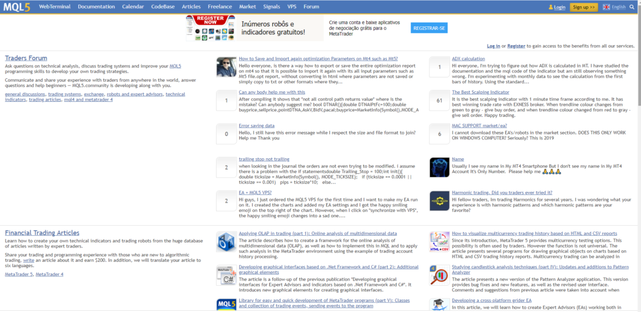
Task: Click the UK flag language icon
Action: click(606, 7)
